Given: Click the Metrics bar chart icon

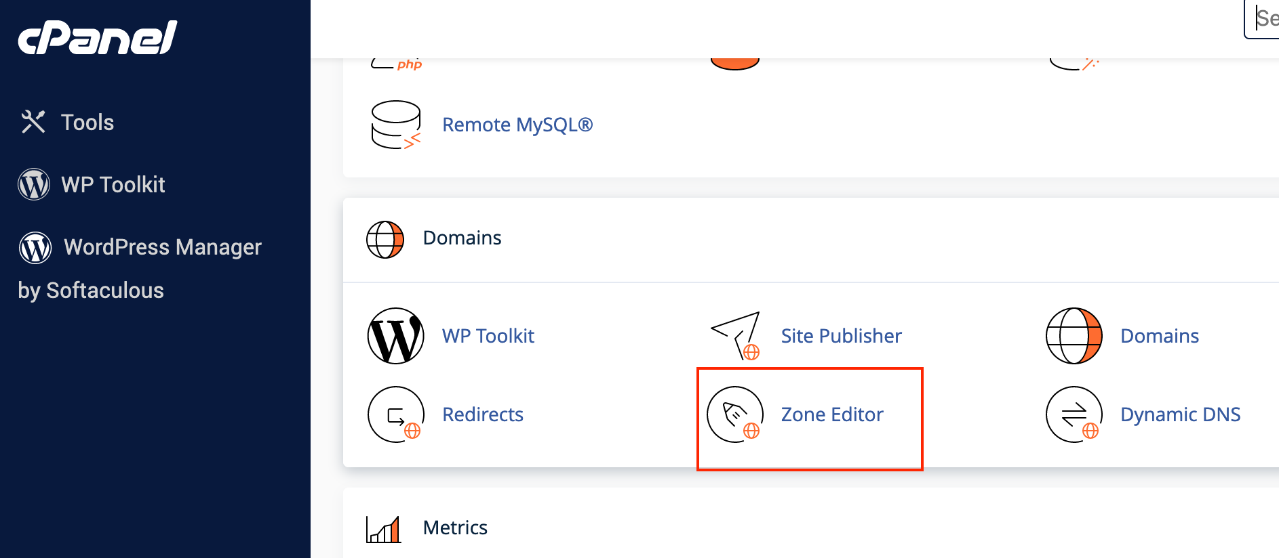Looking at the screenshot, I should pos(384,529).
